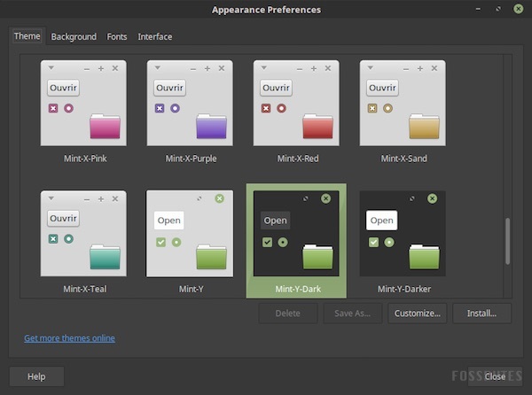Click the pink checkbox in Mint-X-Pink preview
The width and height of the screenshot is (532, 395).
point(53,108)
